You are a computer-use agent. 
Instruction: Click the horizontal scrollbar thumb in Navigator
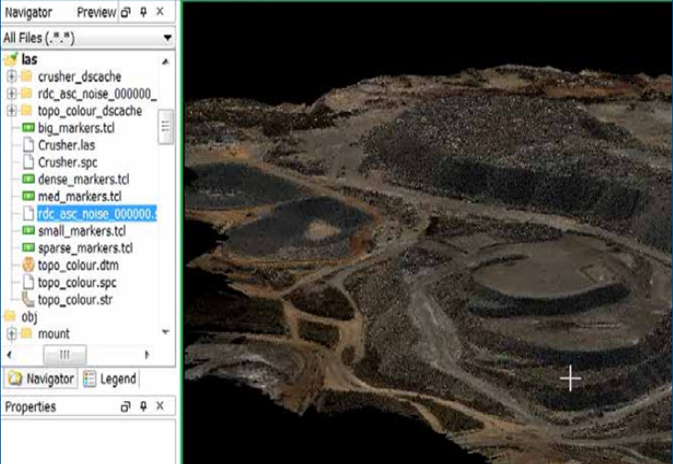click(64, 355)
